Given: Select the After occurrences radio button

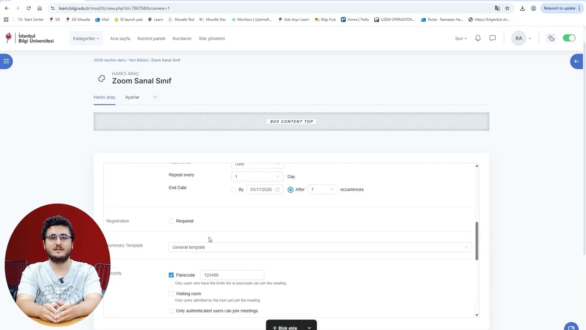Looking at the screenshot, I should tap(291, 189).
